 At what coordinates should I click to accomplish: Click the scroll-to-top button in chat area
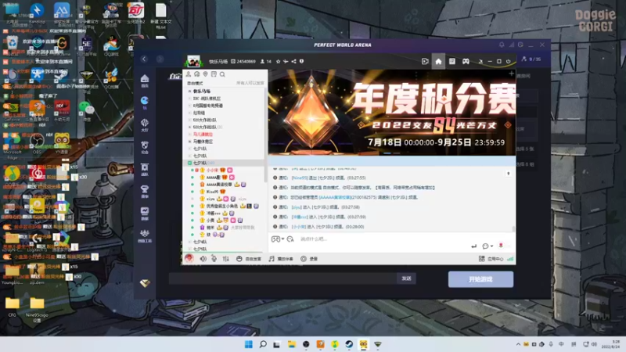(508, 174)
